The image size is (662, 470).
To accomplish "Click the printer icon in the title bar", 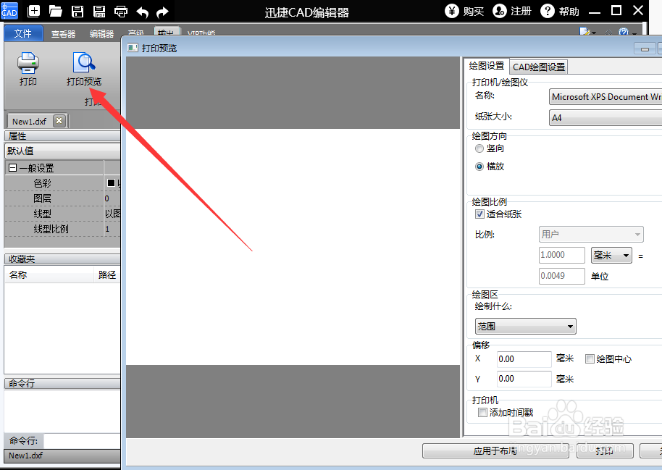I will [121, 11].
